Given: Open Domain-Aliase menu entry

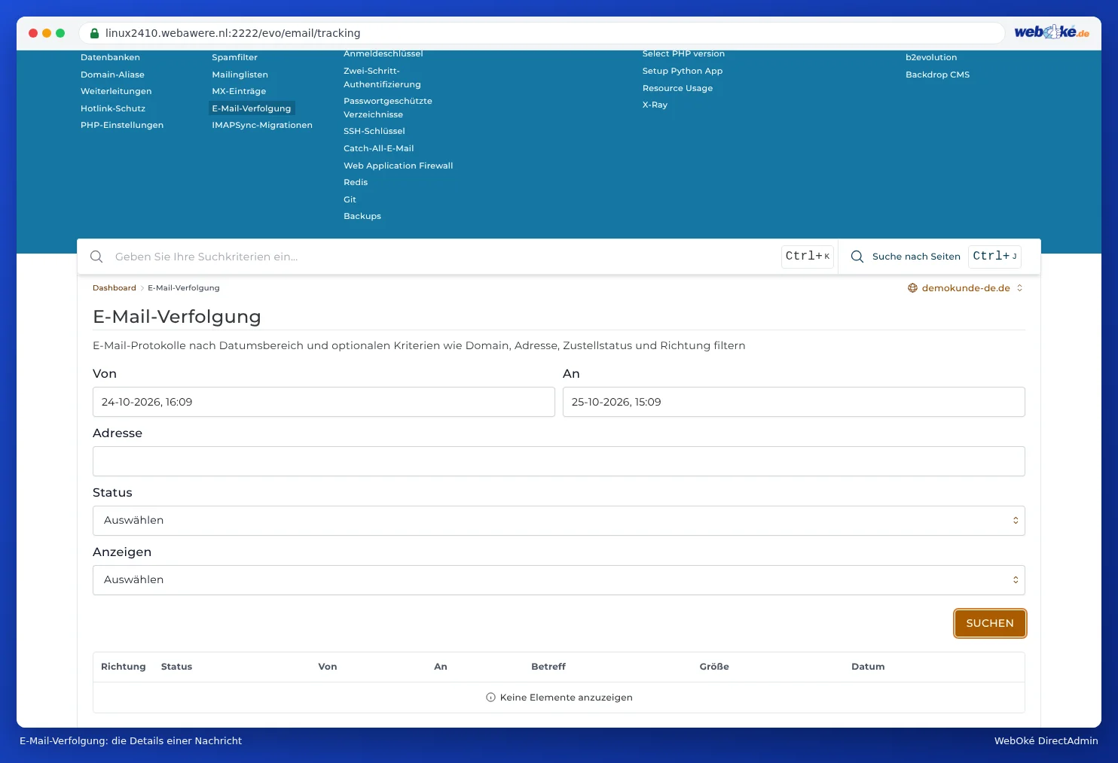Looking at the screenshot, I should click(112, 74).
